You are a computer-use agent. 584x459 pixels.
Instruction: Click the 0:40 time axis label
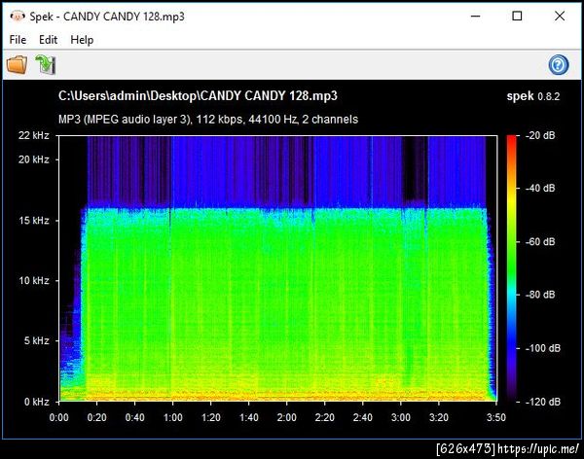coord(135,417)
